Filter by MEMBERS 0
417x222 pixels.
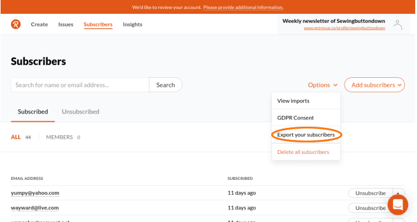[x=63, y=137]
